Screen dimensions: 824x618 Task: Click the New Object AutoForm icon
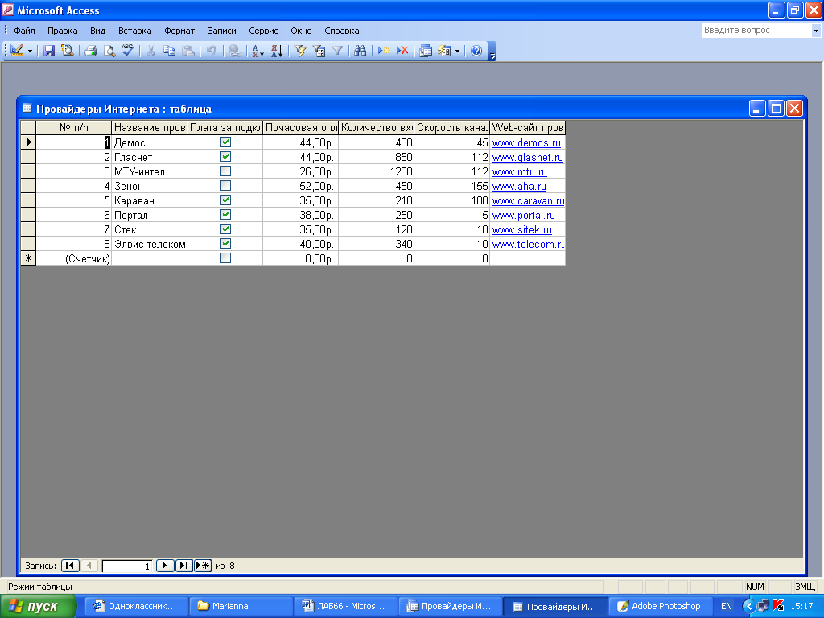(444, 51)
